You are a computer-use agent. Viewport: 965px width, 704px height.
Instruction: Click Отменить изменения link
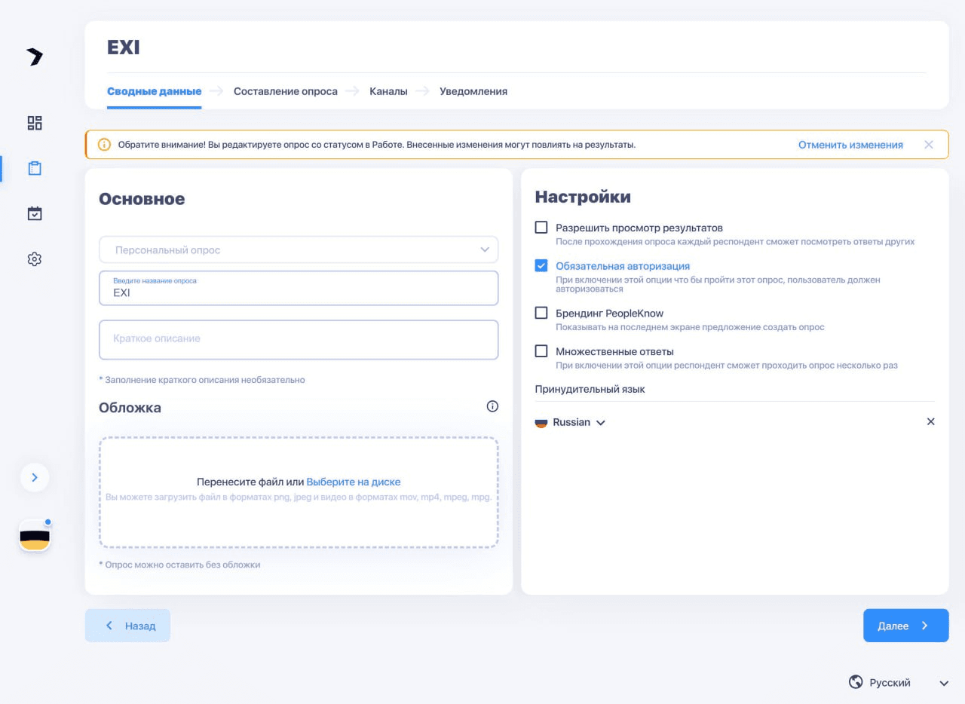(850, 145)
